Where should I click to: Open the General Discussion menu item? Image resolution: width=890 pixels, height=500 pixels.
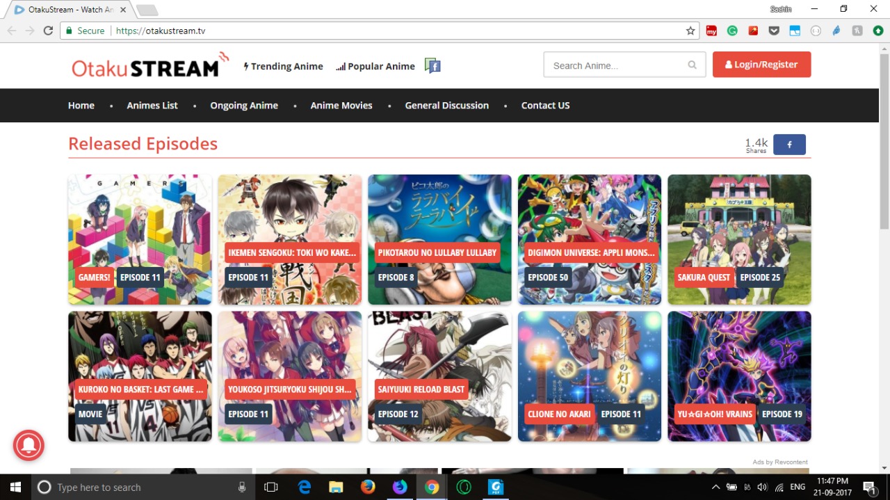pos(447,106)
